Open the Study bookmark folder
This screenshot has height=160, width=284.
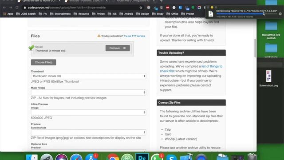(158, 14)
